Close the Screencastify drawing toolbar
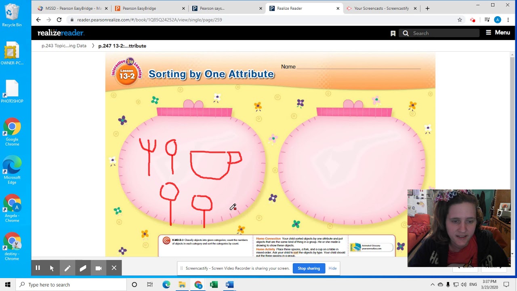517x291 pixels. pyautogui.click(x=114, y=268)
